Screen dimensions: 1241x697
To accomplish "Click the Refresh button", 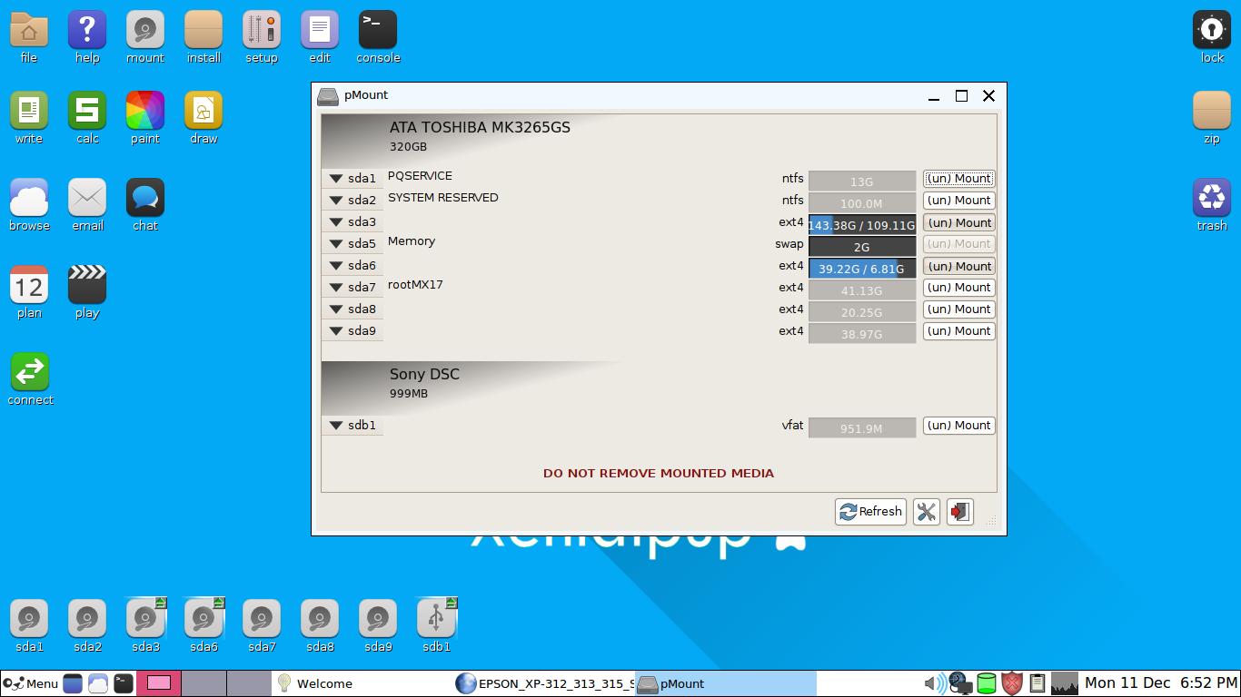I will (x=870, y=512).
